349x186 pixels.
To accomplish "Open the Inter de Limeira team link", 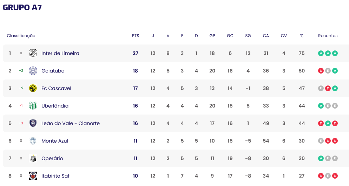I will (60, 53).
